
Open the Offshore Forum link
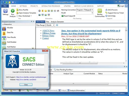49,33
